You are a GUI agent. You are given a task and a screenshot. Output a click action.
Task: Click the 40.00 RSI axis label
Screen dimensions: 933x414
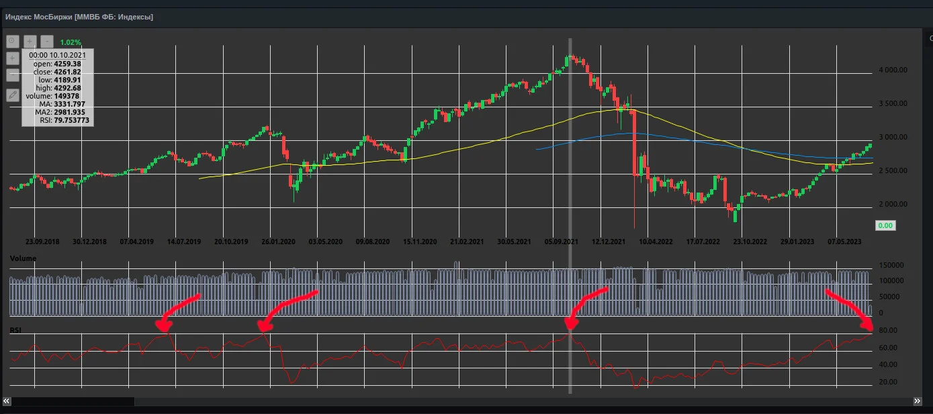[888, 365]
